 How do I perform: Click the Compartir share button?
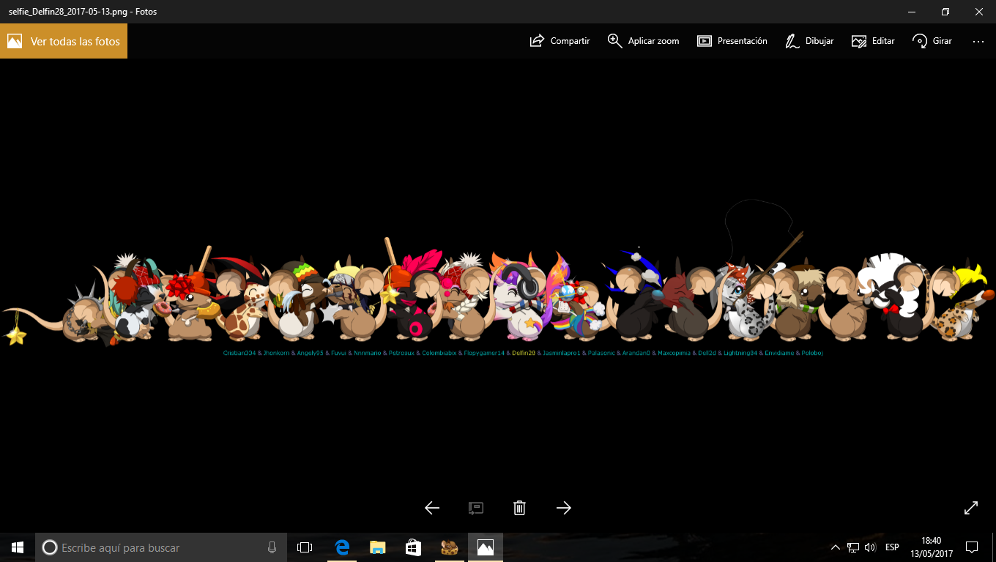click(x=560, y=41)
